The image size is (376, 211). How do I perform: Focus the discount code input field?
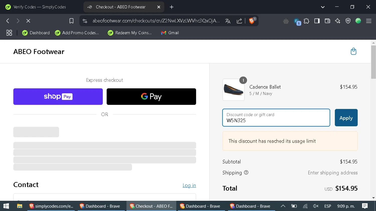coord(276,118)
